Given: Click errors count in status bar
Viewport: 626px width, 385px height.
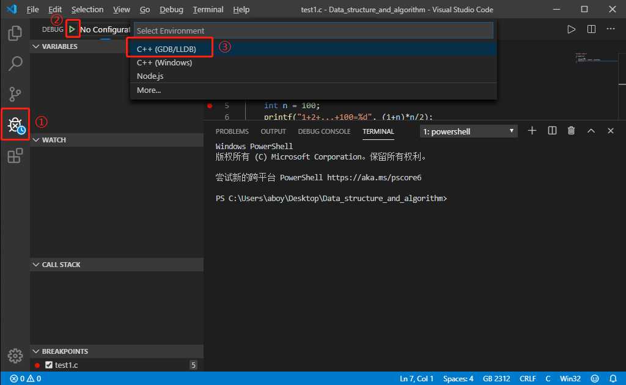Looking at the screenshot, I should pos(17,378).
